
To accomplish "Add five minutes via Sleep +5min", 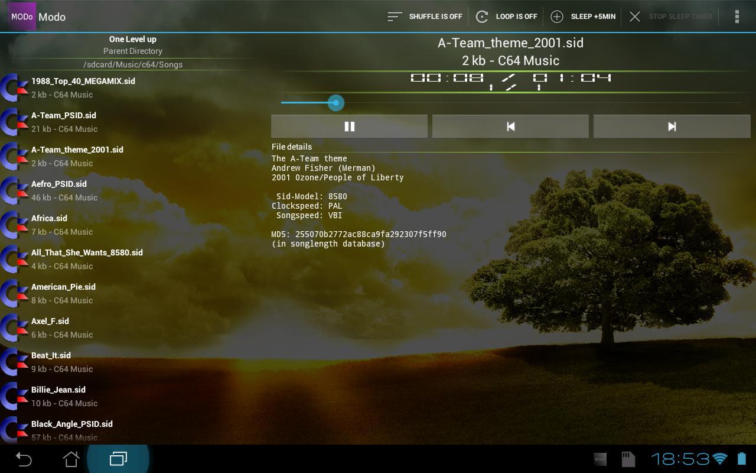I will (x=583, y=17).
